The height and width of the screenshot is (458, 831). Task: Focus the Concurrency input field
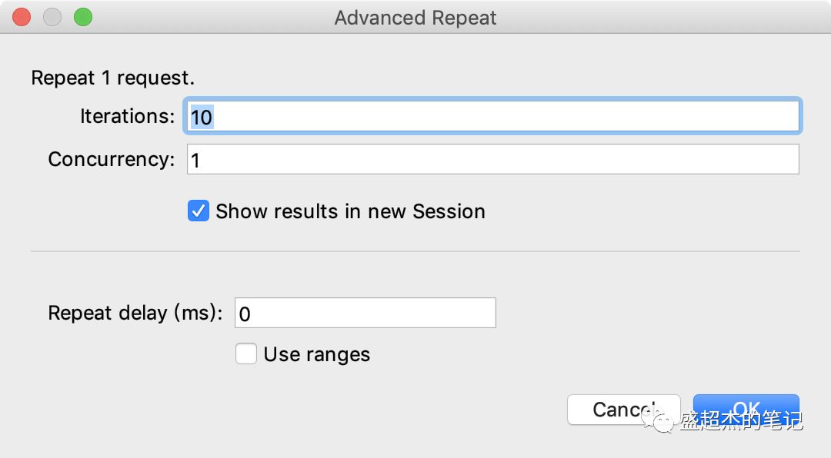(492, 160)
